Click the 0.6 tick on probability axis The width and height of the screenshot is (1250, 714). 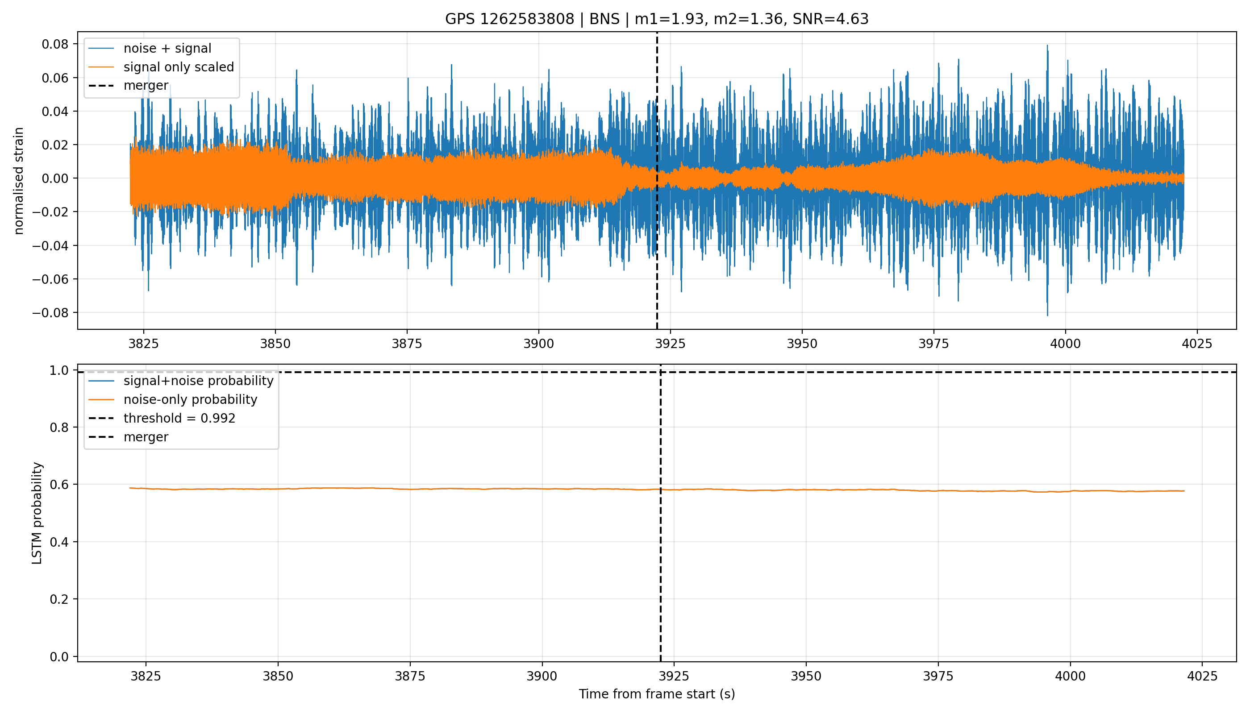pyautogui.click(x=59, y=485)
